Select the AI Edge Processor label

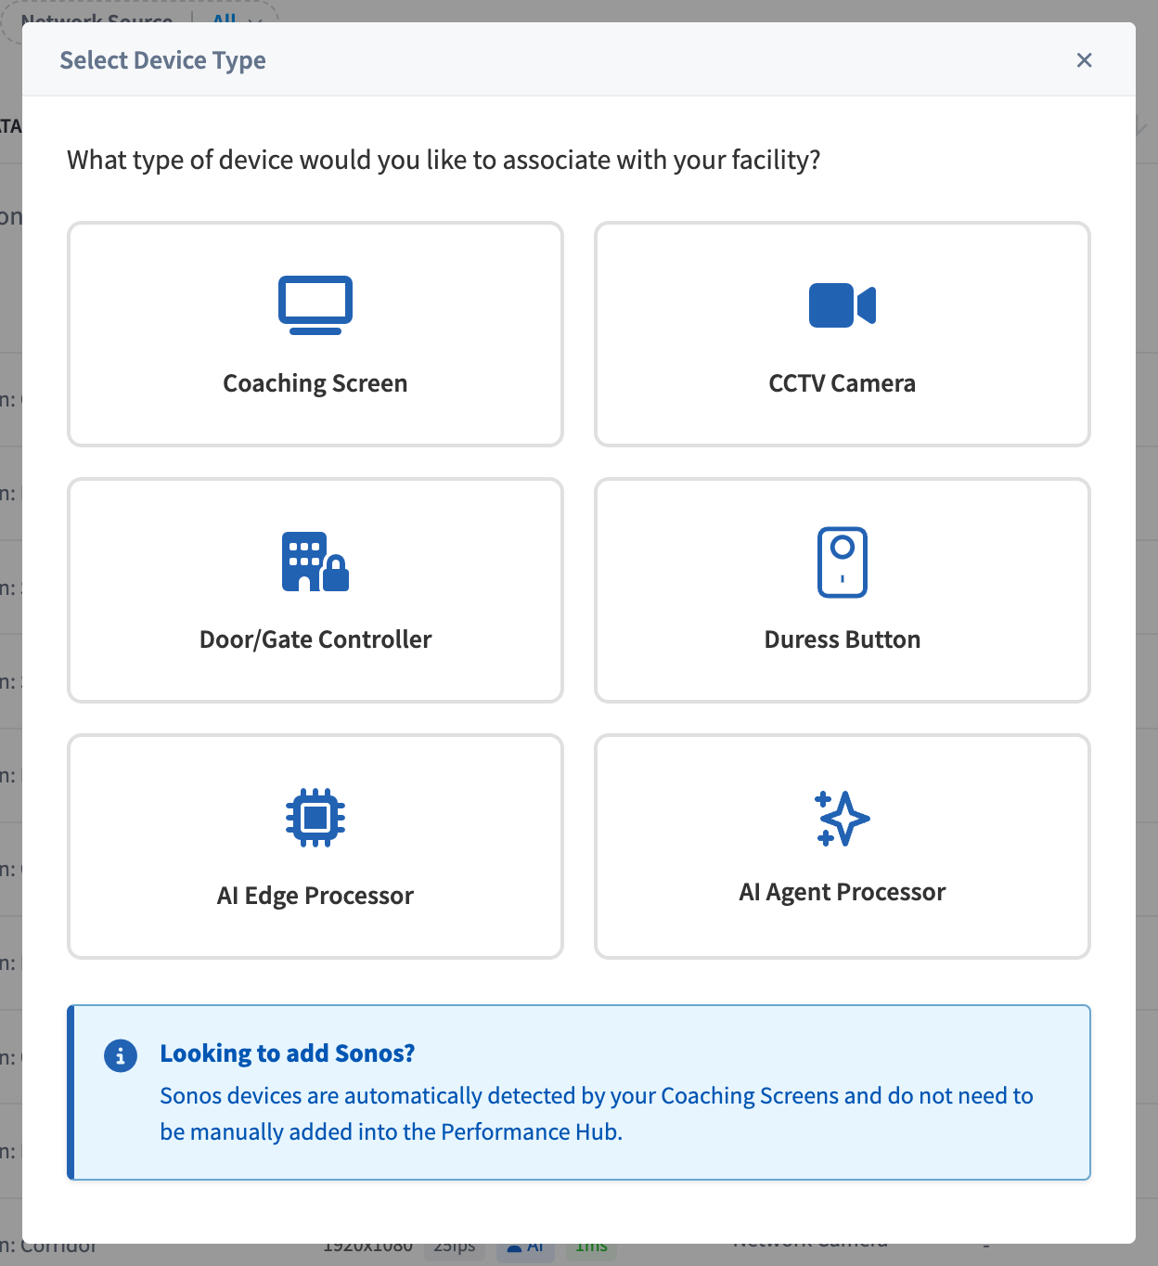[315, 896]
